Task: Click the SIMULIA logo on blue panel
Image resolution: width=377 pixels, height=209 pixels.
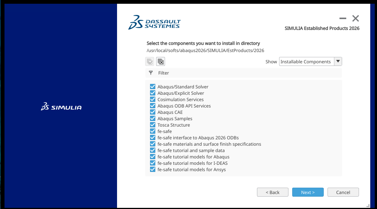Action: pos(61,106)
